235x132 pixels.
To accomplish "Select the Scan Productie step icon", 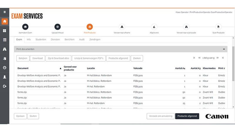I will 218,27.
